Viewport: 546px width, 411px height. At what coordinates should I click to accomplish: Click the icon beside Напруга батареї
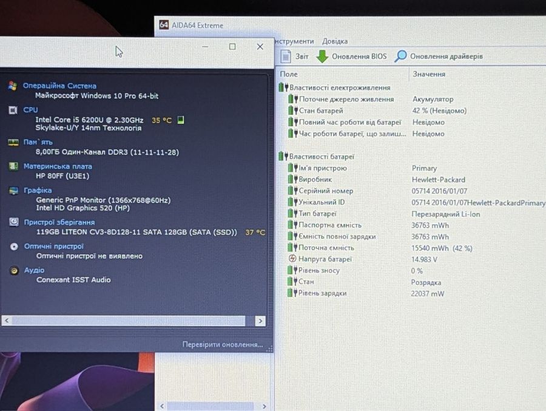pos(292,259)
